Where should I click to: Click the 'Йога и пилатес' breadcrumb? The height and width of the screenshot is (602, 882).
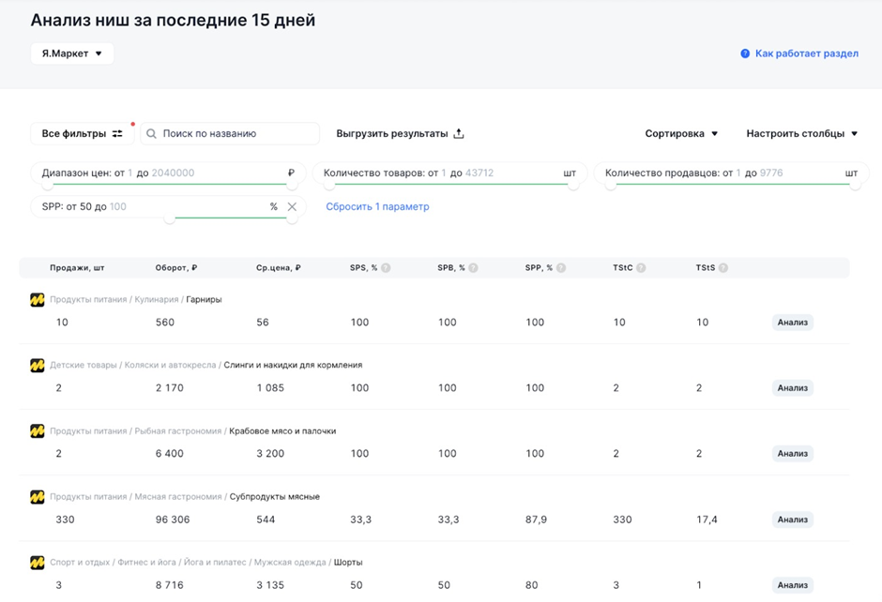tap(215, 562)
